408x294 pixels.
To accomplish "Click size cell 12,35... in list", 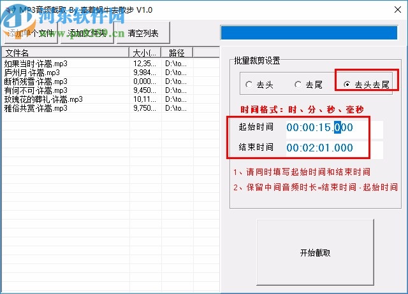I will [x=145, y=64].
